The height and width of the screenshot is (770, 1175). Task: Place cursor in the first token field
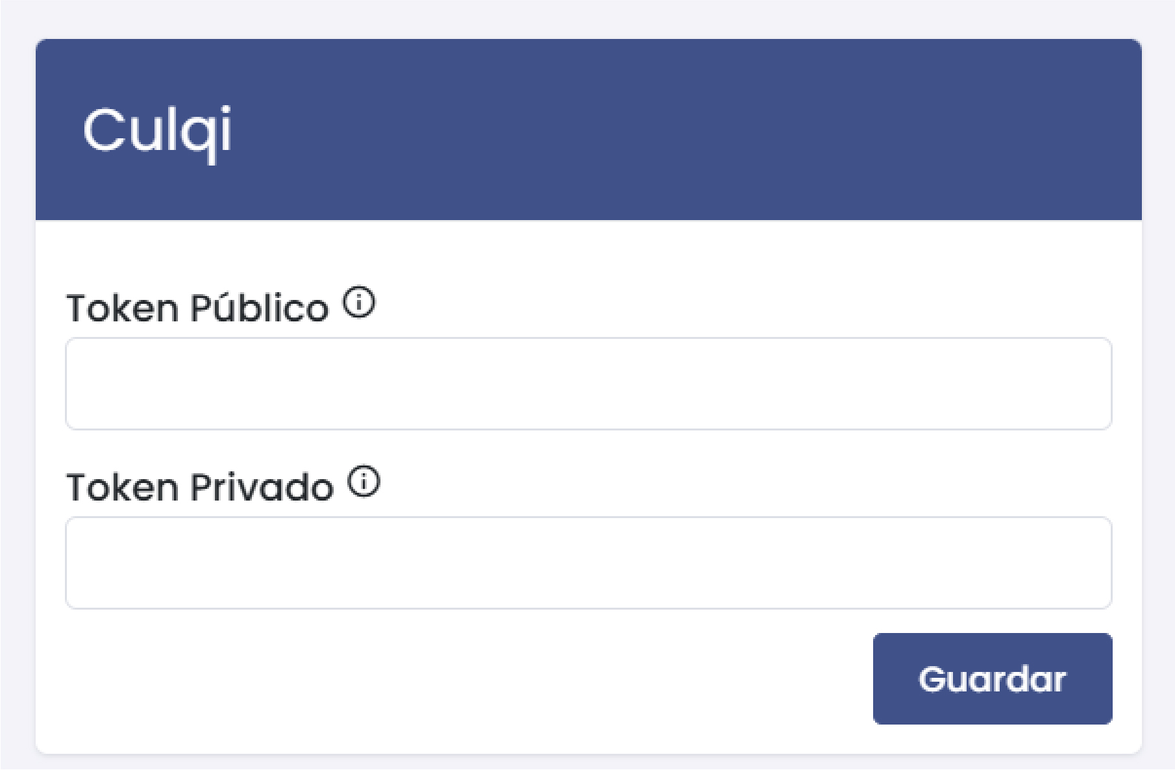588,384
